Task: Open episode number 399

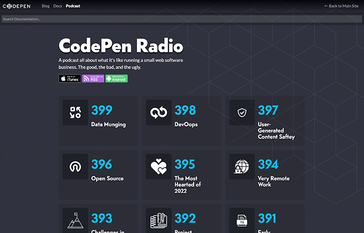Action: [x=102, y=110]
